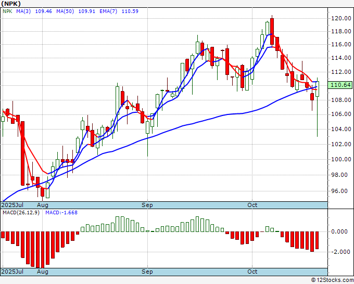The height and width of the screenshot is (284, 354).
Task: Click the 116.00 price axis label
Action: [341, 44]
